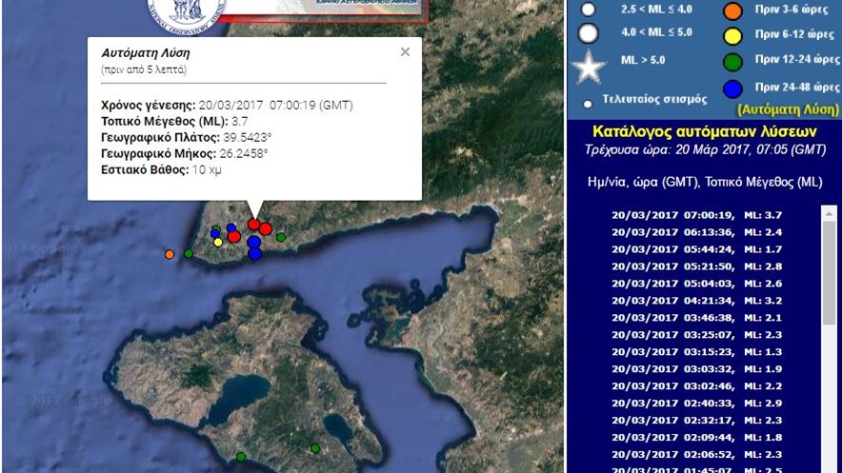
Task: Click the earthquake list scroll-up arrow
Action: 829,212
